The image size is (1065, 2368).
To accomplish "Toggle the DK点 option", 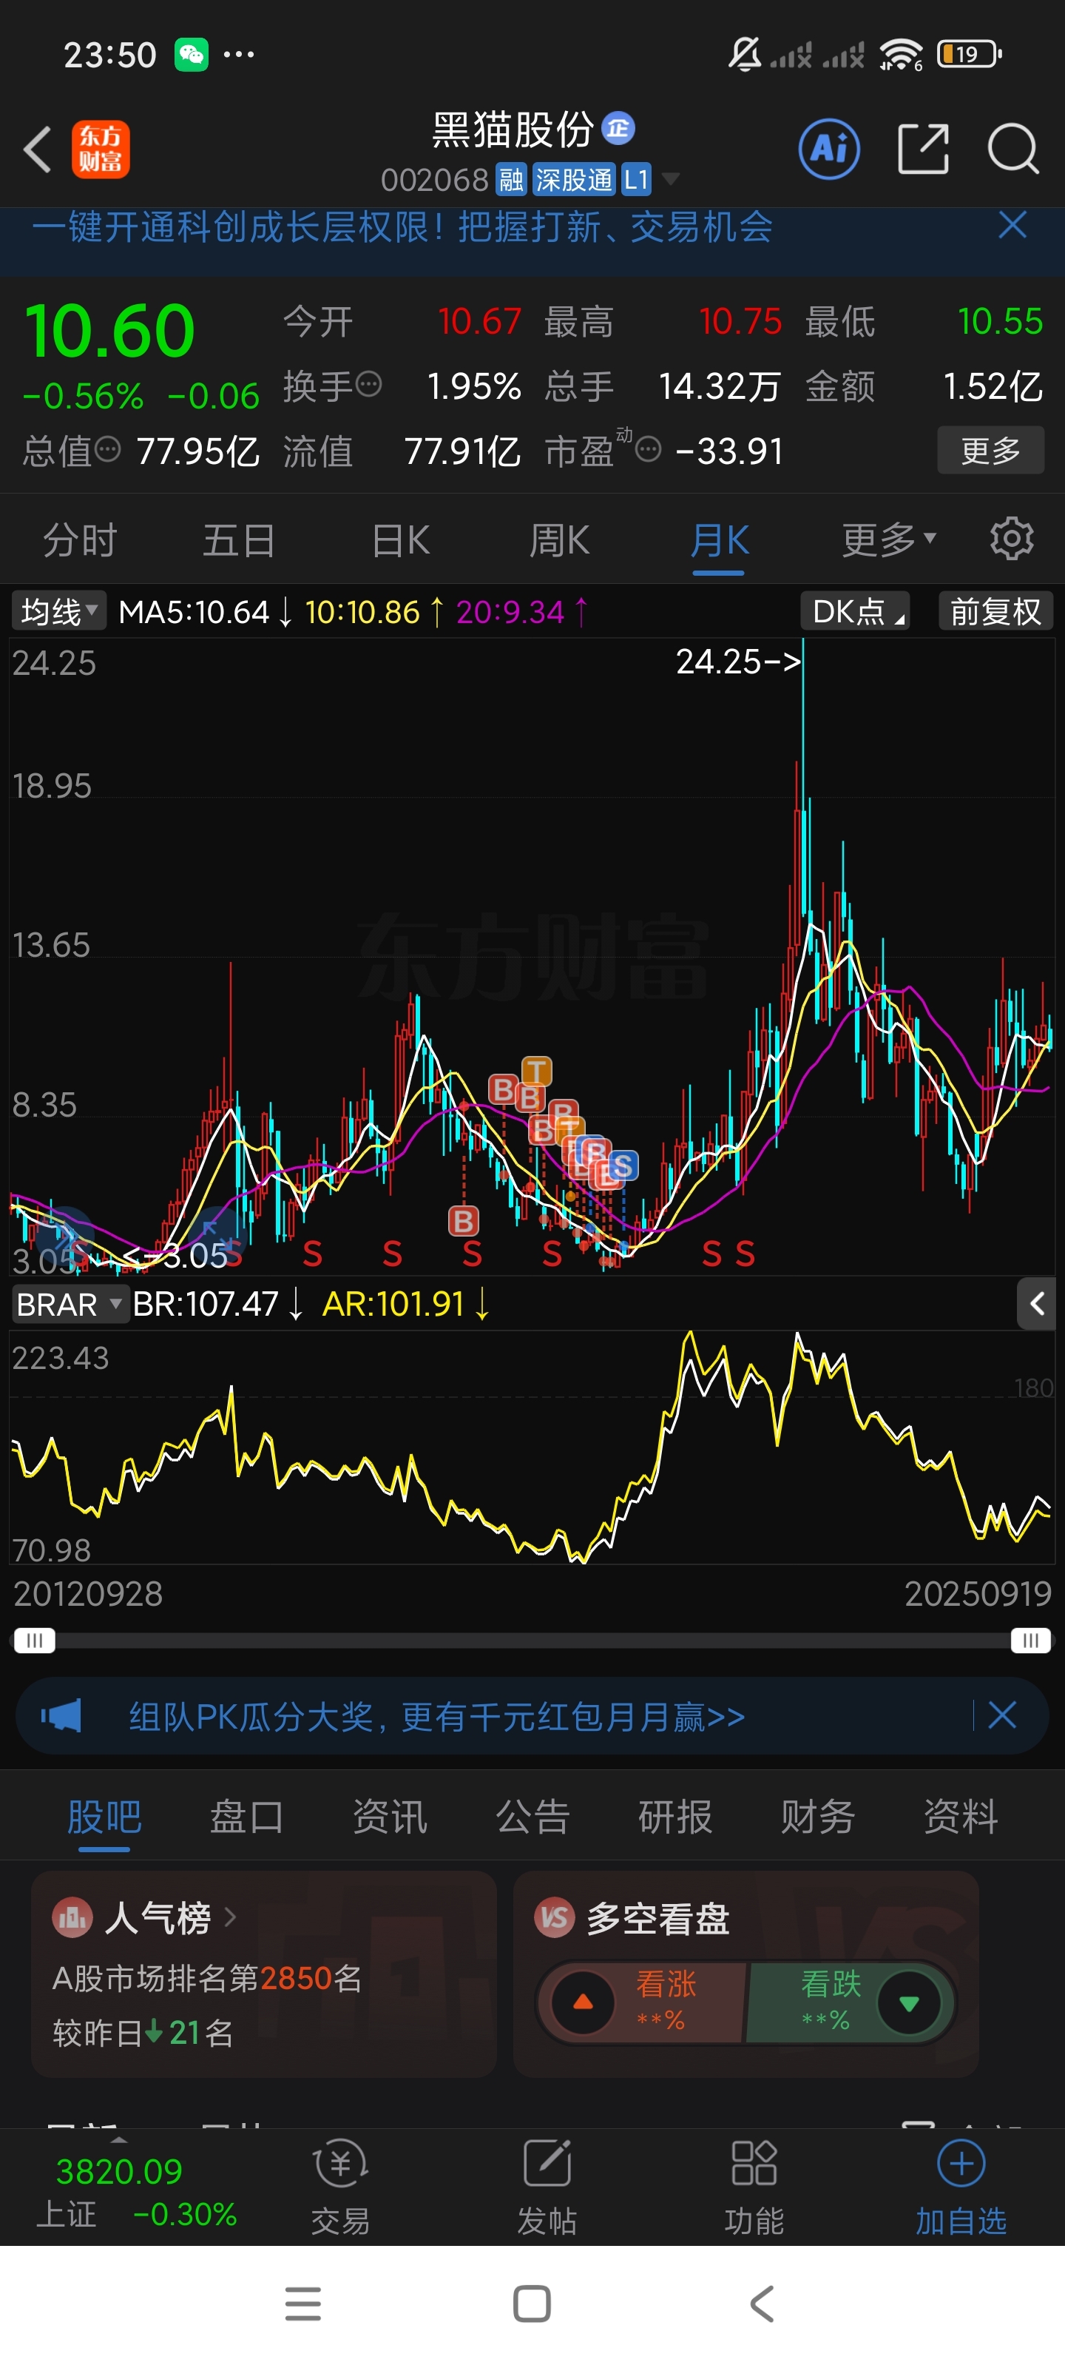I will point(856,611).
